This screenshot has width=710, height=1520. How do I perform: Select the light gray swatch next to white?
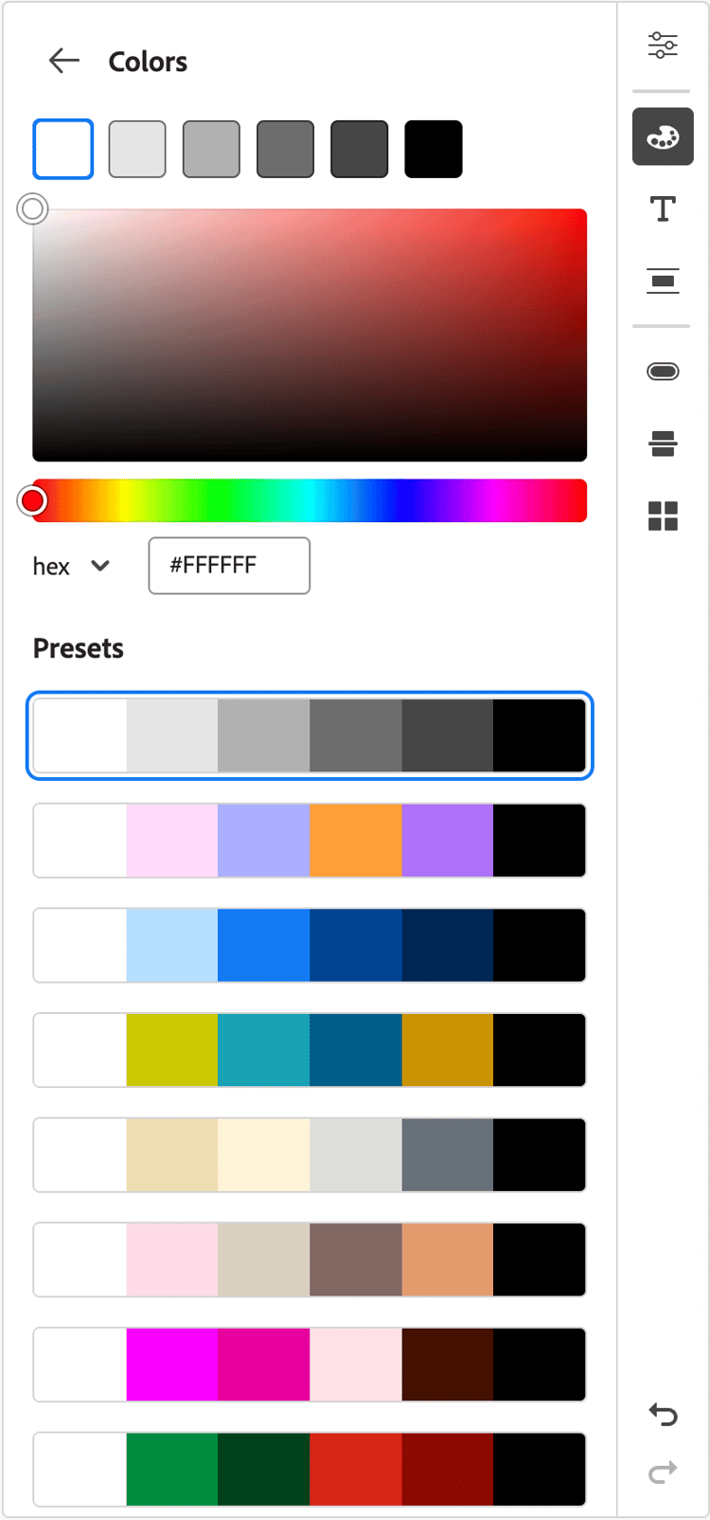(137, 149)
